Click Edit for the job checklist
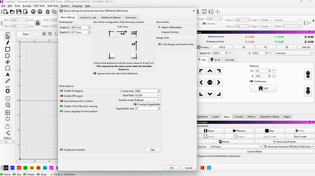Image resolution: width=315 pixels, height=176 pixels. [x=152, y=150]
